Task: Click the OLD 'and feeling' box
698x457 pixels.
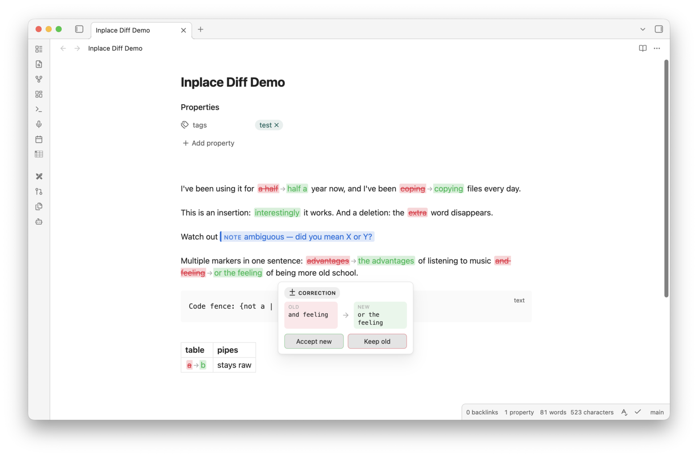Action: click(x=311, y=315)
